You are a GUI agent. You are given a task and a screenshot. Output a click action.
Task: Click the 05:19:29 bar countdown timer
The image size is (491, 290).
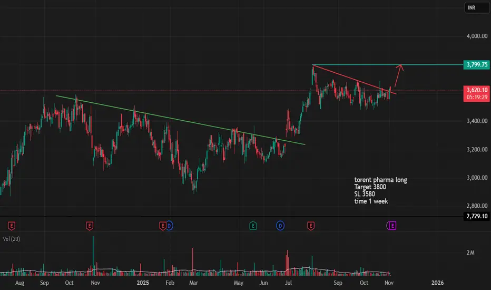click(x=477, y=97)
